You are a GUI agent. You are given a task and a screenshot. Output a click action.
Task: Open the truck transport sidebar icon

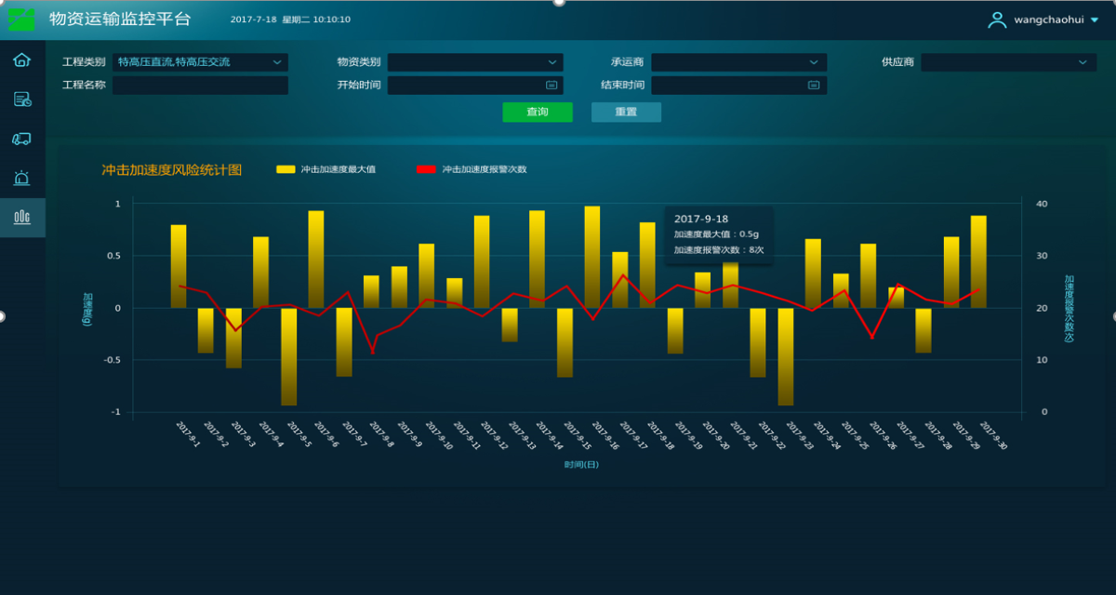pos(21,139)
